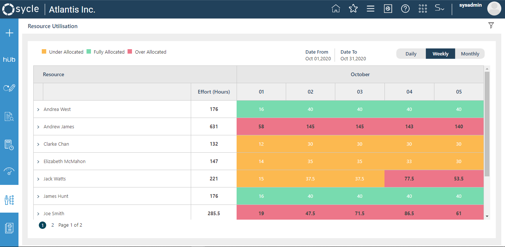Expand the Clarke Chan row
The height and width of the screenshot is (247, 505).
(38, 144)
